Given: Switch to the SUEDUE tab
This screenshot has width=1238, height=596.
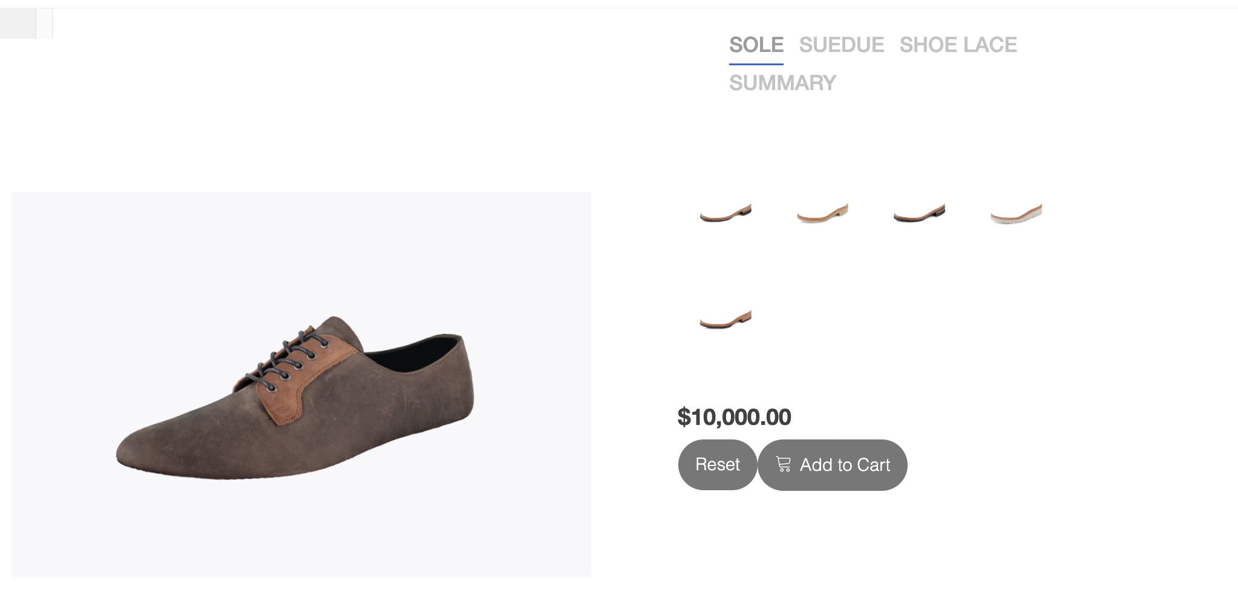Looking at the screenshot, I should [842, 45].
